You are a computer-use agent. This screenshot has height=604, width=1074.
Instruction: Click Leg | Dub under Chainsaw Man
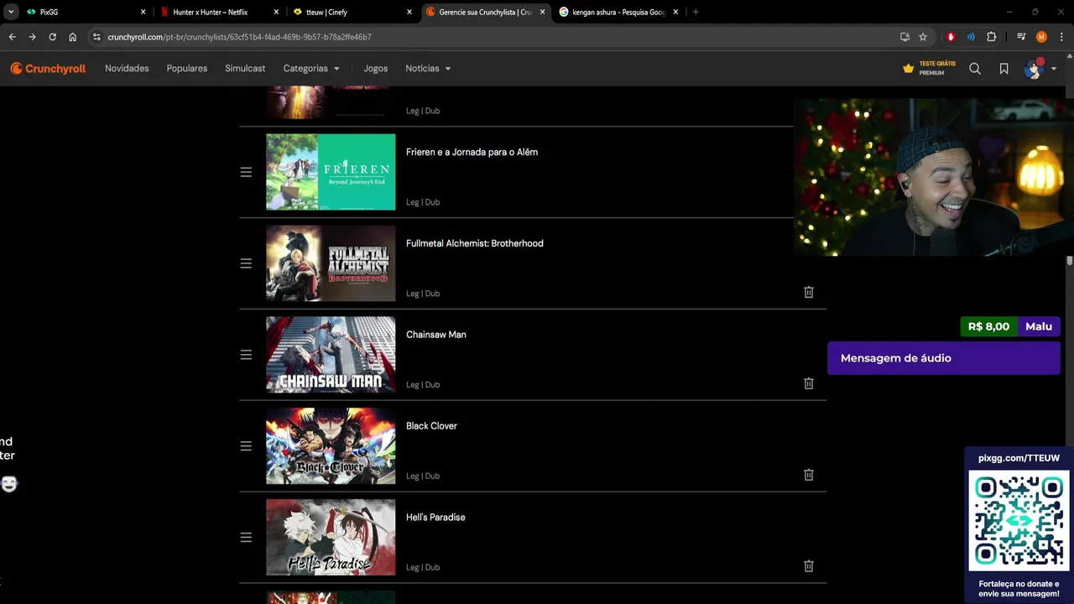[x=423, y=385]
